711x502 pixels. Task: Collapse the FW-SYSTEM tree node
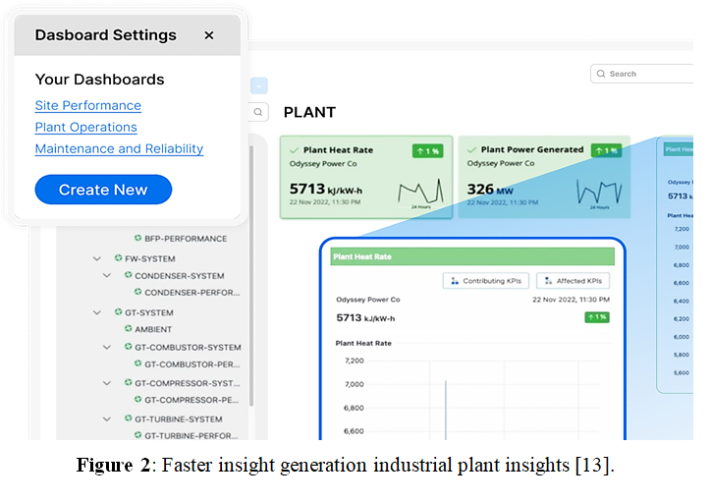pos(97,259)
